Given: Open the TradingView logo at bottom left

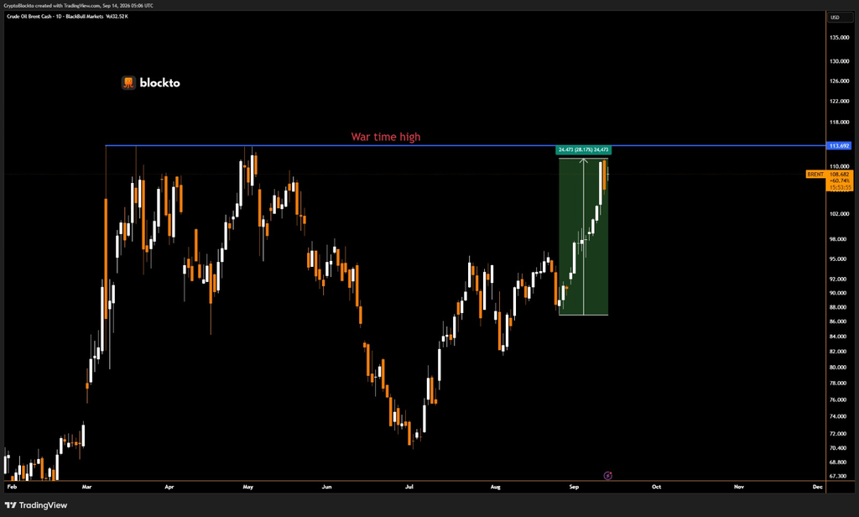Looking at the screenshot, I should (x=36, y=505).
